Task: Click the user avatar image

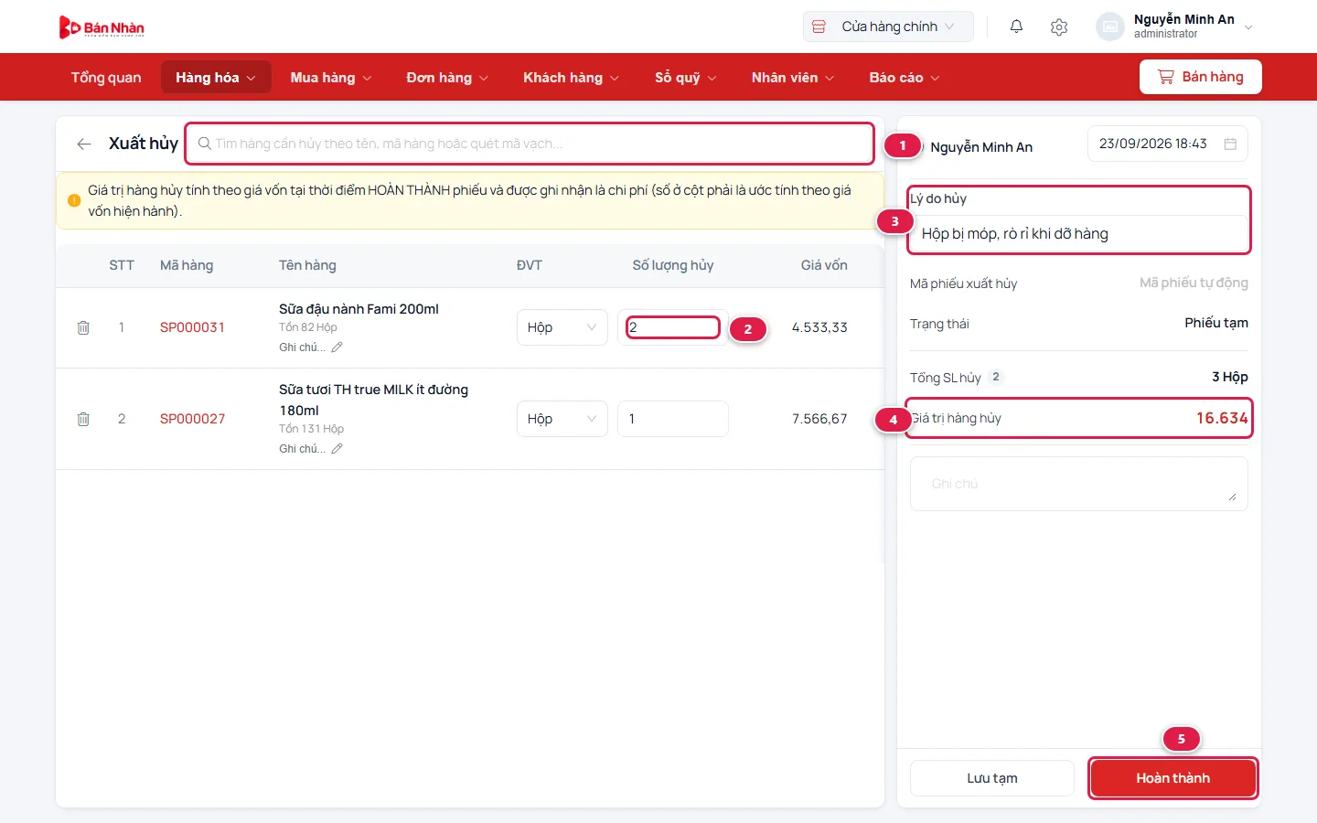Action: [1109, 27]
